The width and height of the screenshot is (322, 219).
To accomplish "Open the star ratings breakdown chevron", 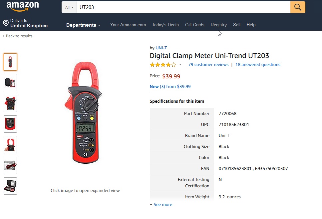I will 180,65.
